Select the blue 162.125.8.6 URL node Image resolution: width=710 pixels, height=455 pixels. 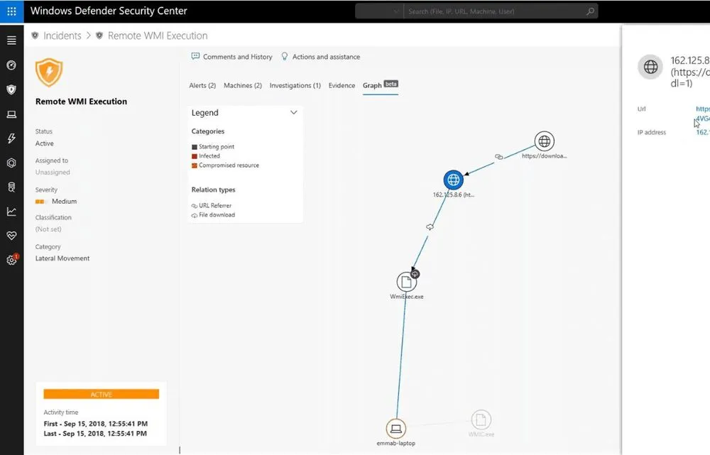click(x=453, y=180)
